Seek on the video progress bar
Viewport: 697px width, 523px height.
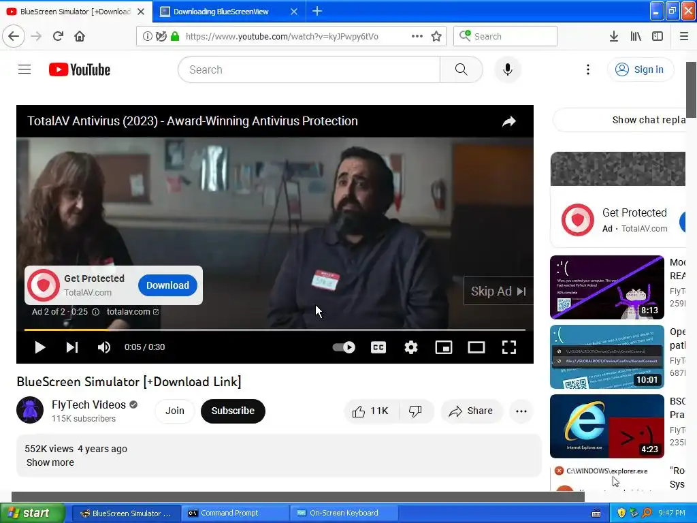275,330
